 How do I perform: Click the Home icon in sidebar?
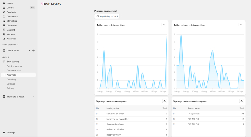tap(4, 3)
